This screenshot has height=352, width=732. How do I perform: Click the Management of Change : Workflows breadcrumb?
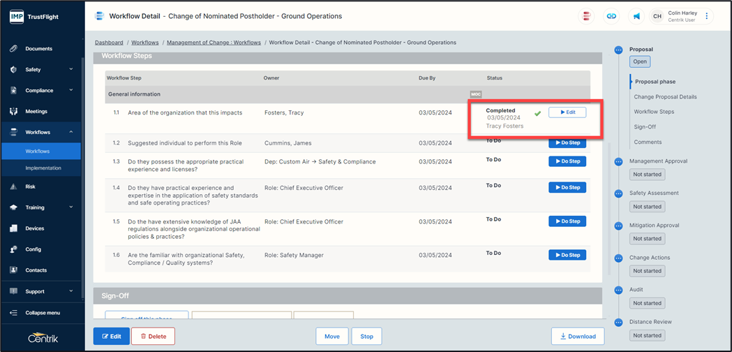pyautogui.click(x=212, y=43)
